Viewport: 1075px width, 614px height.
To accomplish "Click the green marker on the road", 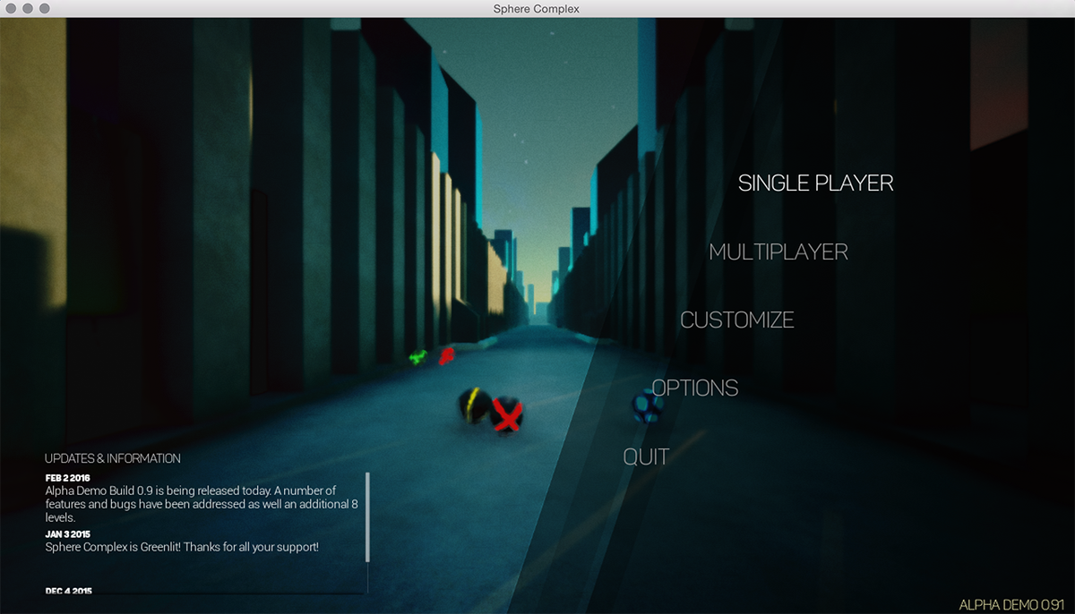I will pyautogui.click(x=417, y=358).
